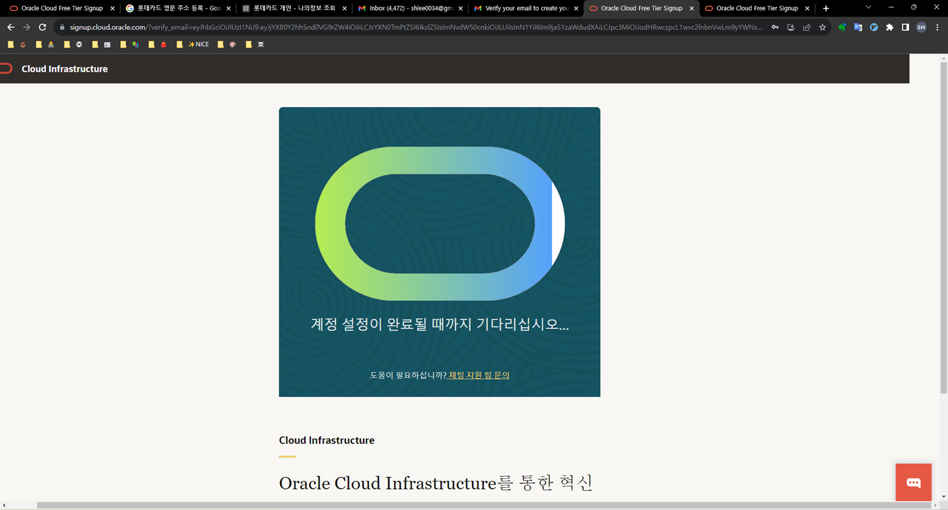Click the blue checkmark V extension icon
The width and height of the screenshot is (948, 510).
pyautogui.click(x=874, y=27)
